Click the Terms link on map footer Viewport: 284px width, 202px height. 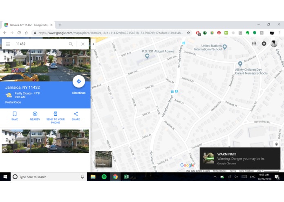click(x=233, y=171)
